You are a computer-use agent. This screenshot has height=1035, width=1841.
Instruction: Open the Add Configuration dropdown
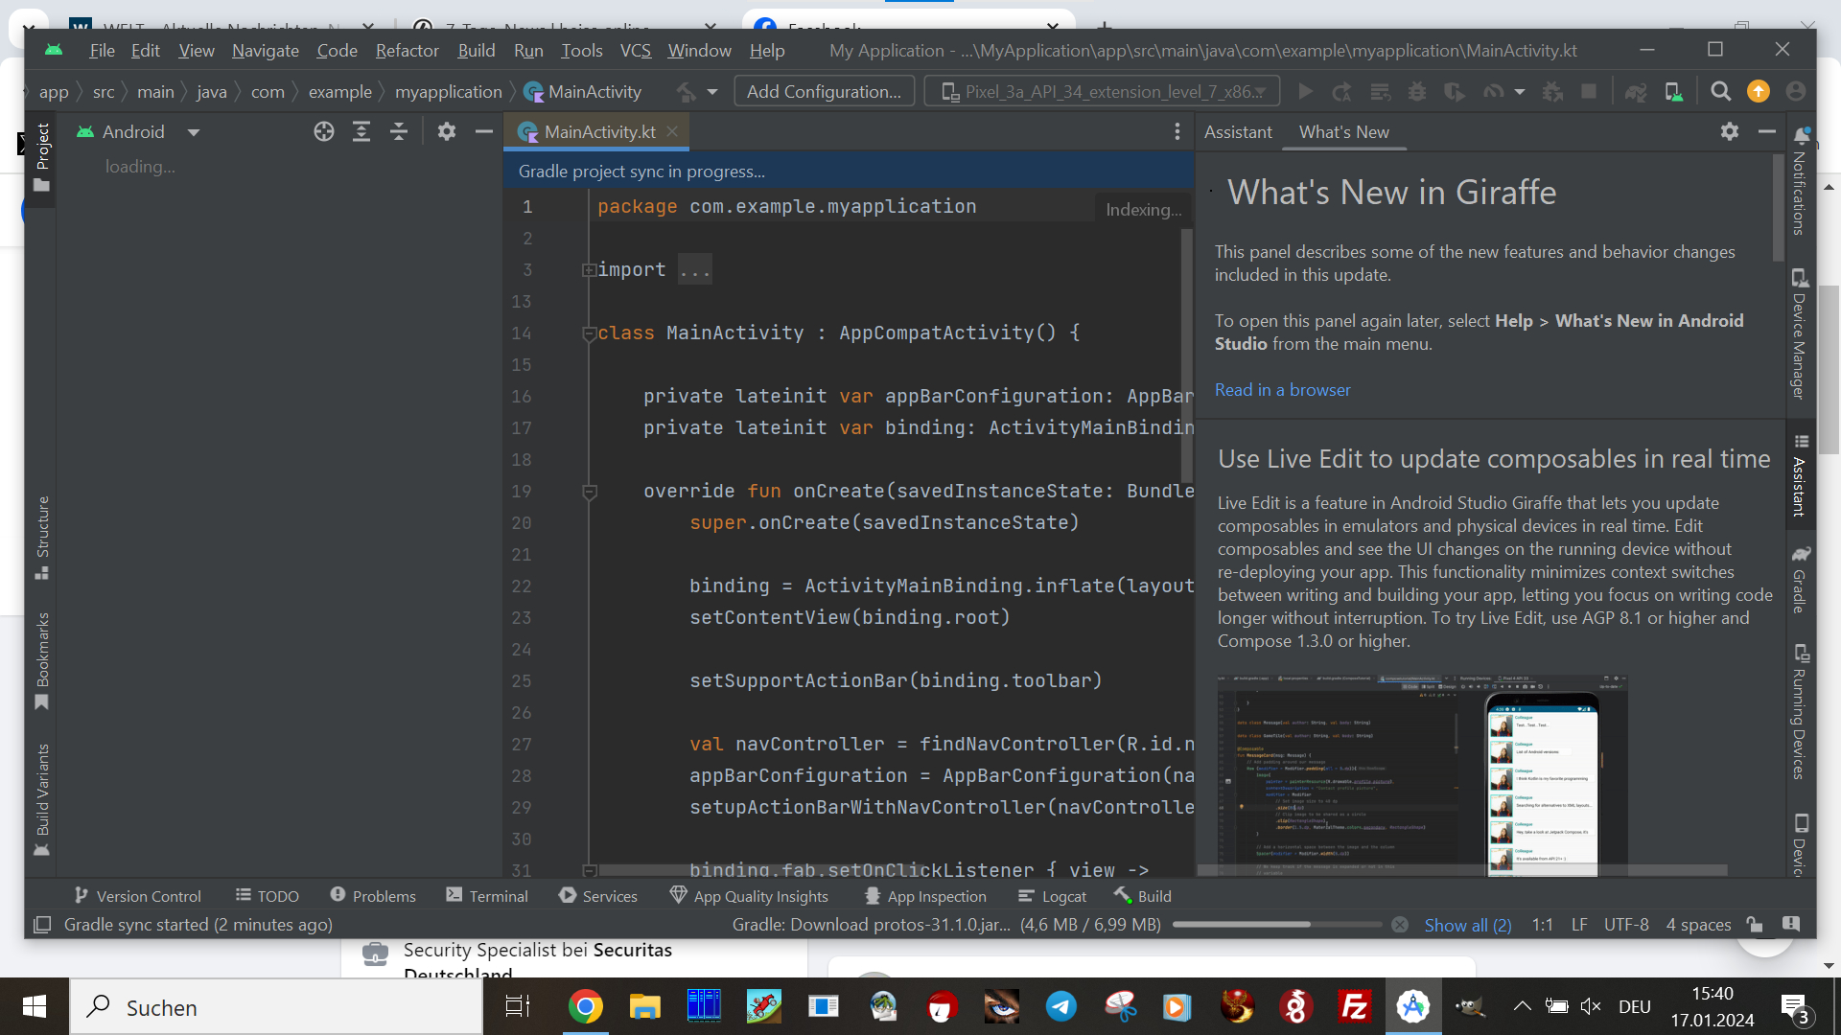[824, 92]
